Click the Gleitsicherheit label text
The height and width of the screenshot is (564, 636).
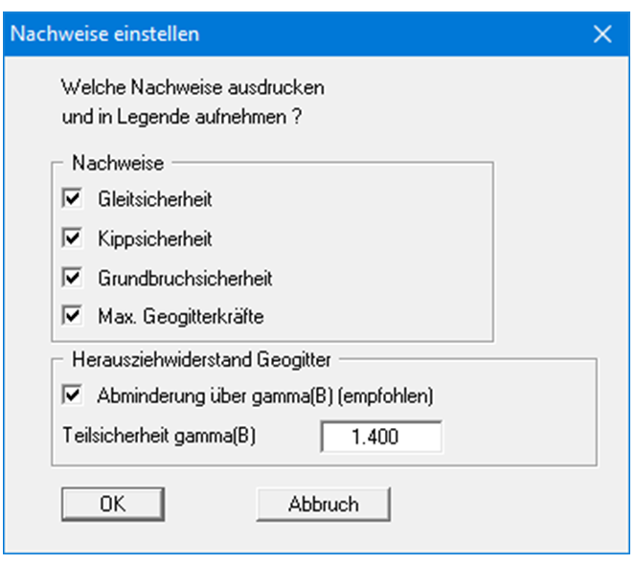pyautogui.click(x=154, y=200)
